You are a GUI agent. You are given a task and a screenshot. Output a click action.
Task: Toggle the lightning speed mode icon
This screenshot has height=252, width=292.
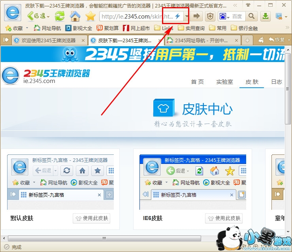click(178, 16)
